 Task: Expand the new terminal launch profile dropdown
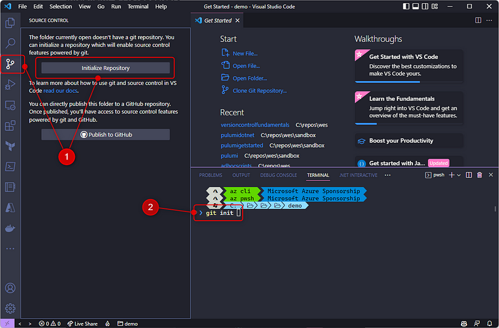coord(458,175)
